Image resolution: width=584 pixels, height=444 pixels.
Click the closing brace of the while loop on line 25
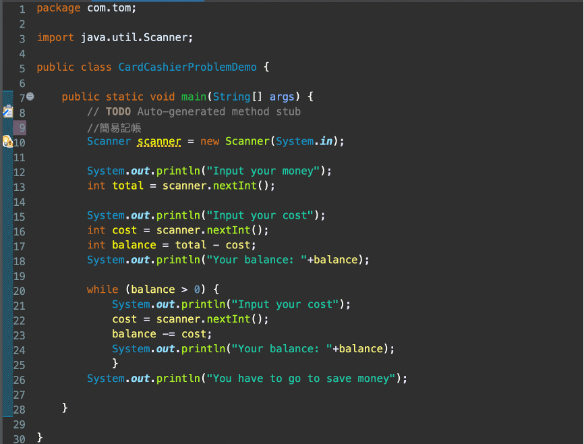point(115,363)
